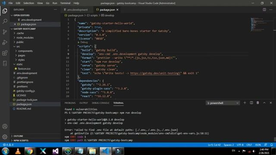Screen dimensions: 276x155
Task: Open the Windows Start button
Action: point(5,151)
